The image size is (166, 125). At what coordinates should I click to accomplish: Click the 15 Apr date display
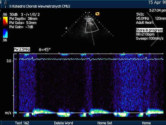157,2
